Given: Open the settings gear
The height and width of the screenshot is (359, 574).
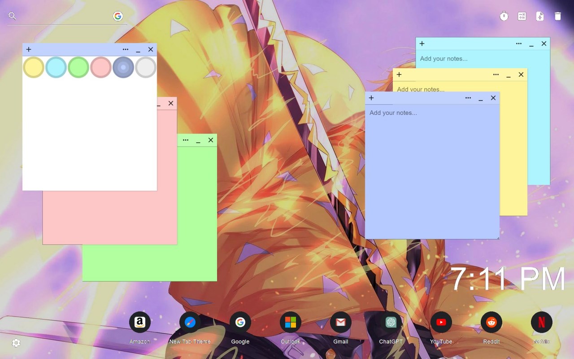Looking at the screenshot, I should pos(16,343).
